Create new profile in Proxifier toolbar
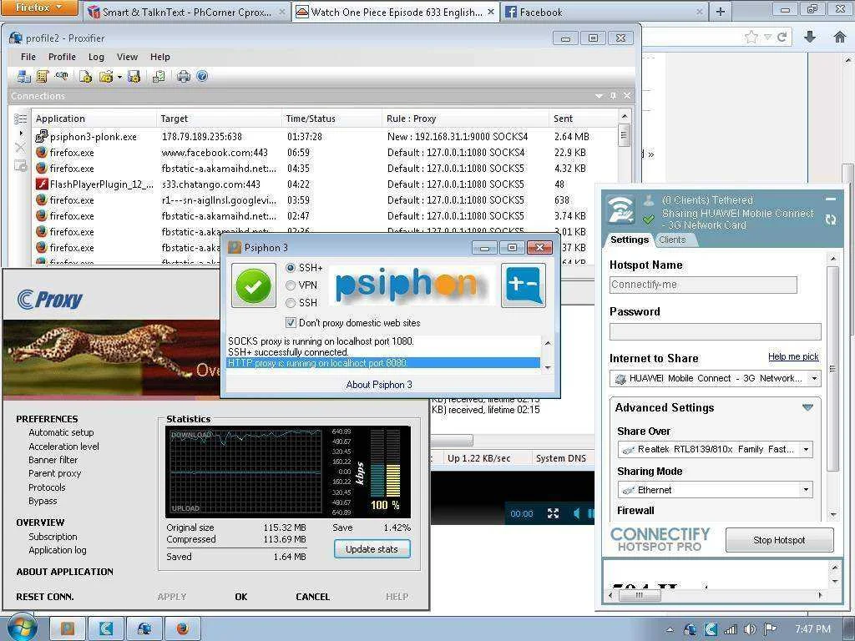 coord(86,77)
